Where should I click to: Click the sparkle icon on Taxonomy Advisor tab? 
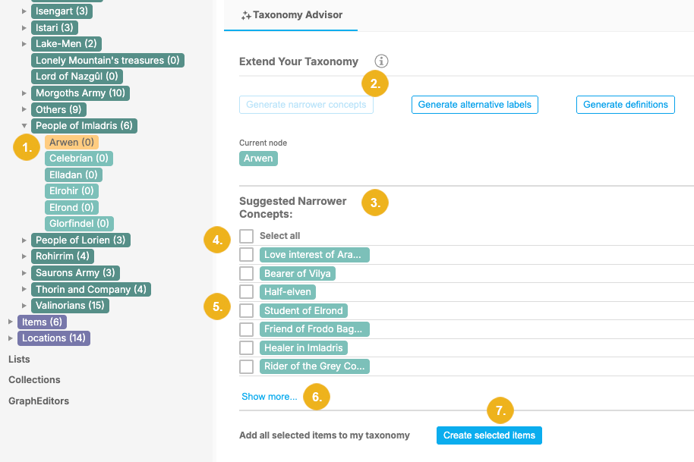point(246,15)
